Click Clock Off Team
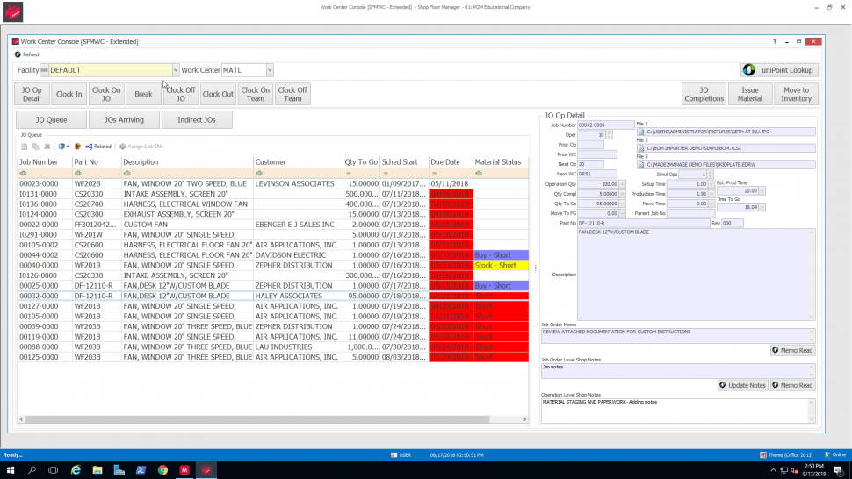This screenshot has width=852, height=479. (292, 94)
